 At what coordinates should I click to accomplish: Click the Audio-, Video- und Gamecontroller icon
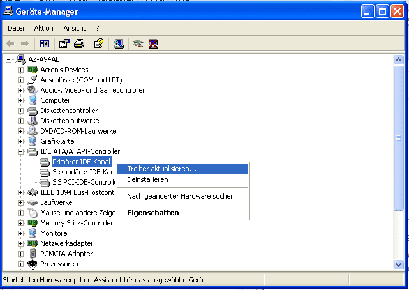(33, 90)
